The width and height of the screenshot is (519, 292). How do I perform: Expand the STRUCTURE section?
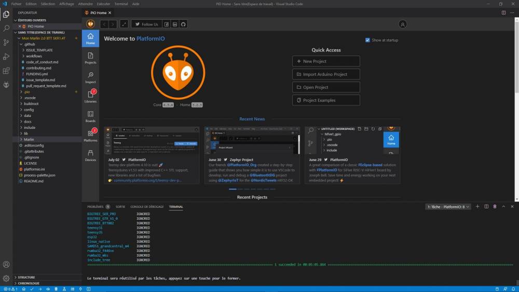(26, 277)
